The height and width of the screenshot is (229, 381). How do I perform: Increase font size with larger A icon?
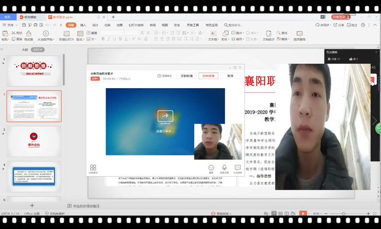coord(142,33)
